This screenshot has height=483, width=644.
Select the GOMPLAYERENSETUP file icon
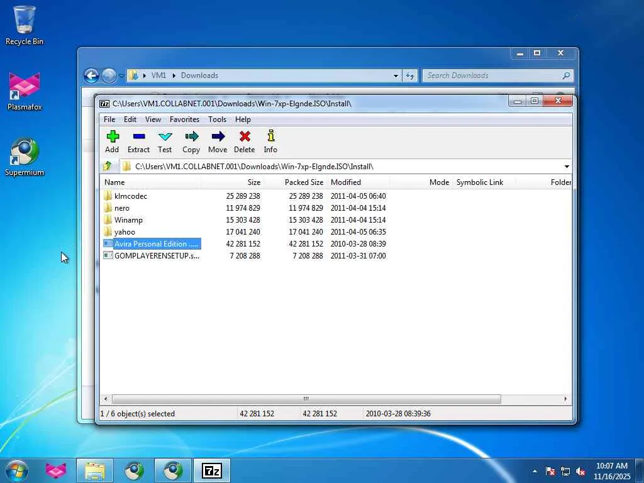(x=108, y=255)
